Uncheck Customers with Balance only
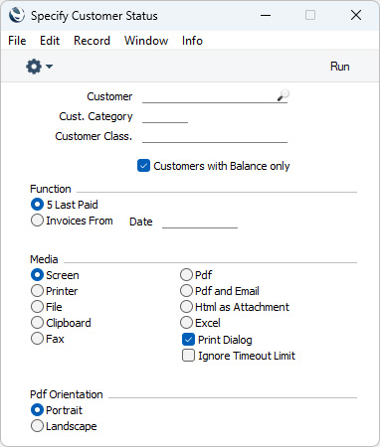The width and height of the screenshot is (380, 447). 143,166
